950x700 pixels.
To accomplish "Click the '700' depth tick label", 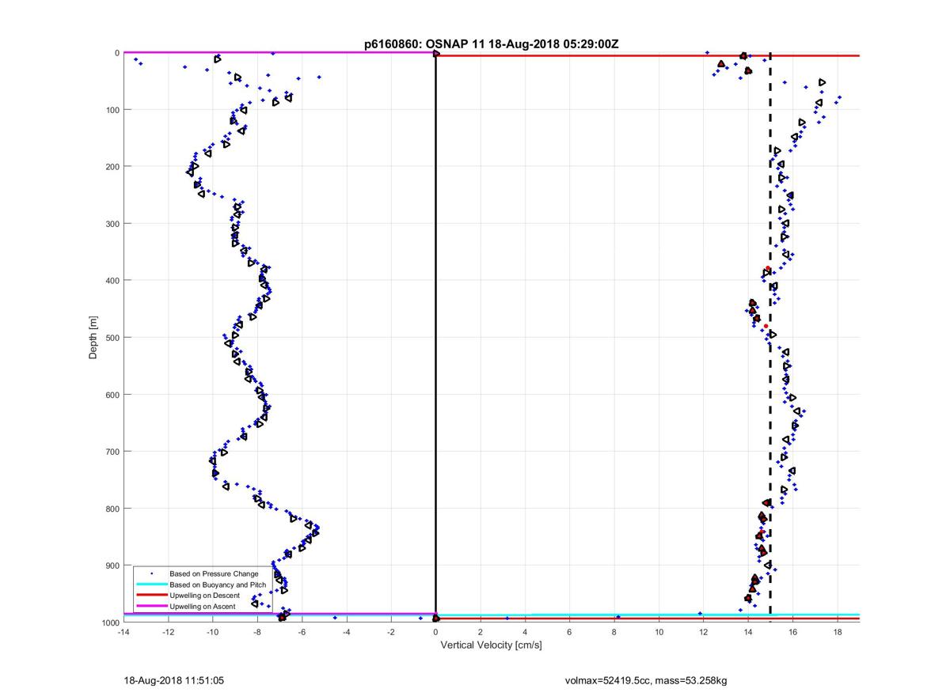I will pos(112,452).
